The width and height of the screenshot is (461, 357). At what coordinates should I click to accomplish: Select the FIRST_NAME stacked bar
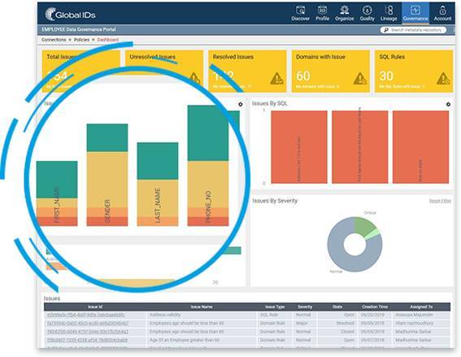[57, 194]
